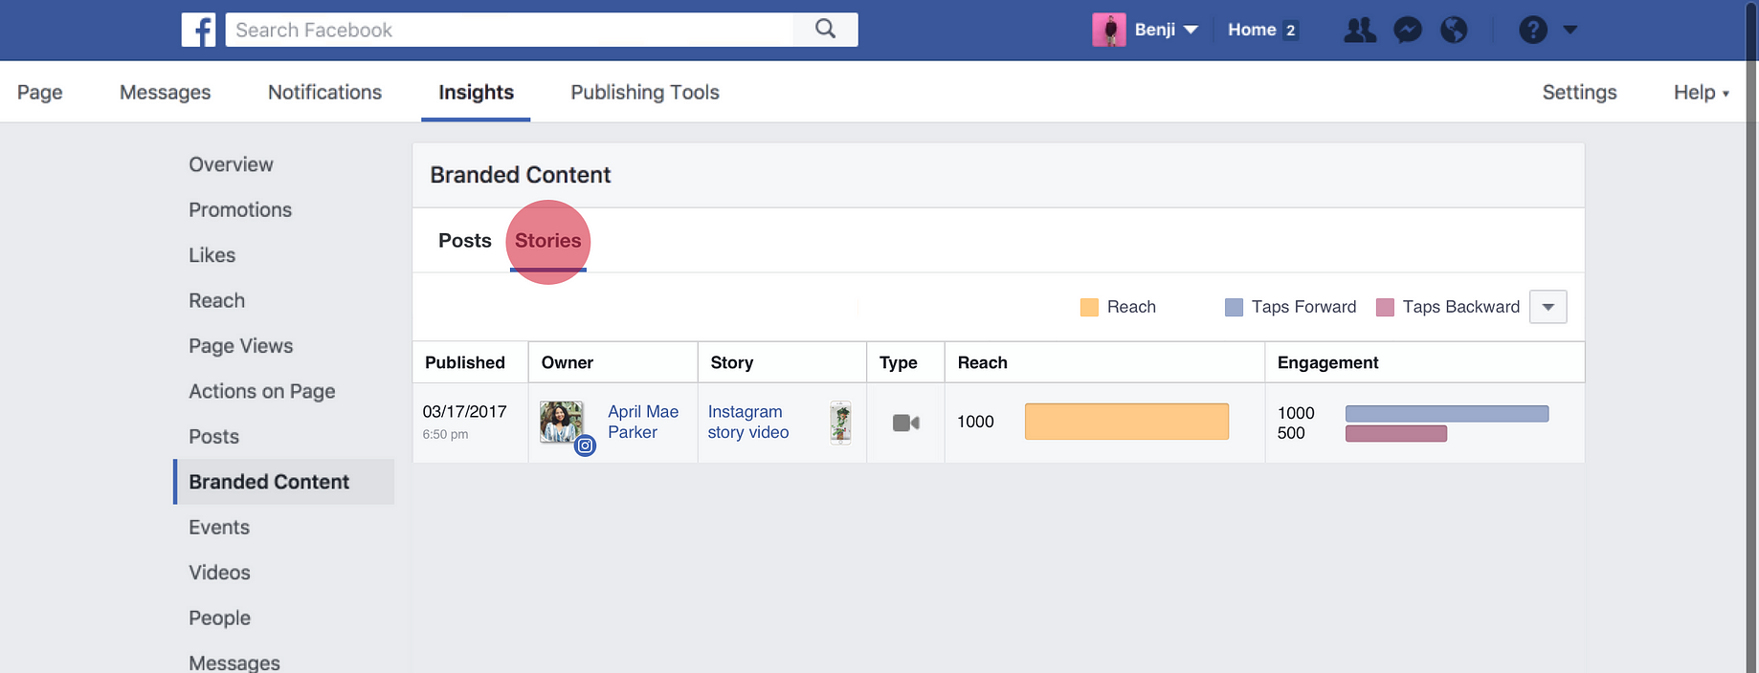Select Events in the sidebar

(218, 528)
